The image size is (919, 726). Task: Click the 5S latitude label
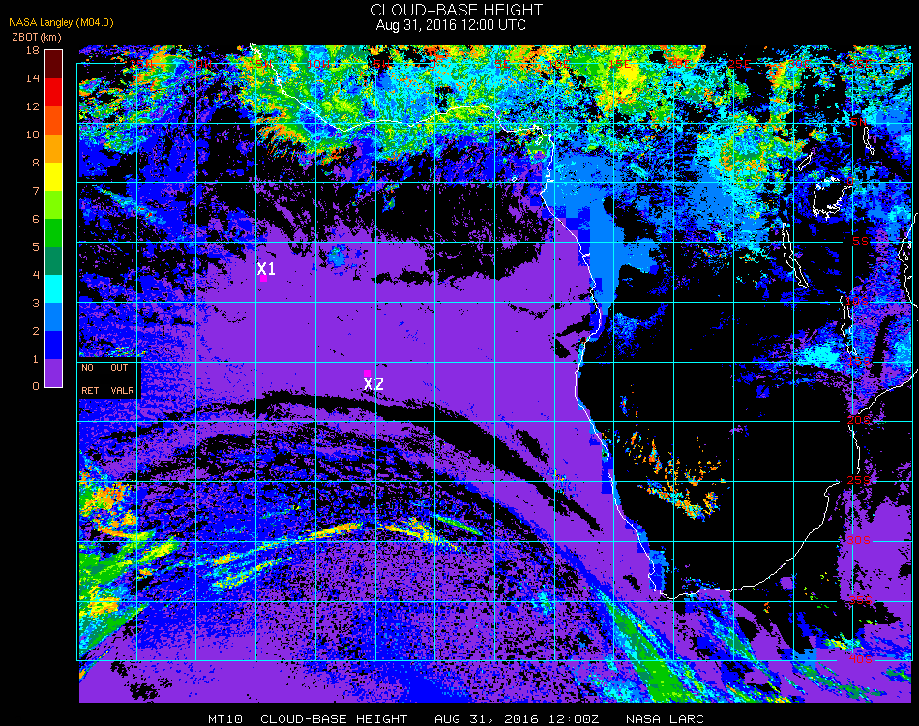click(860, 242)
